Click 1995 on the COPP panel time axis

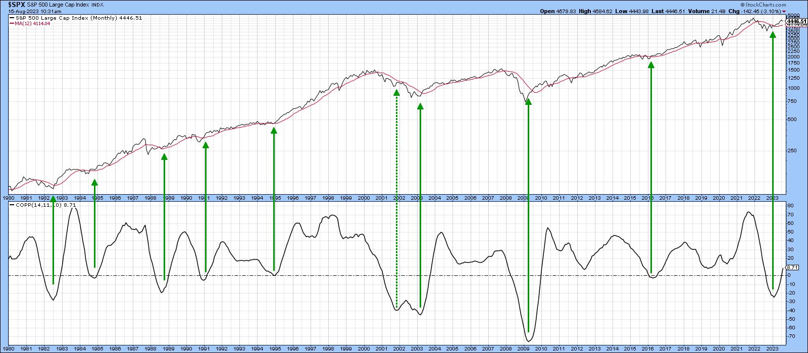pyautogui.click(x=275, y=348)
